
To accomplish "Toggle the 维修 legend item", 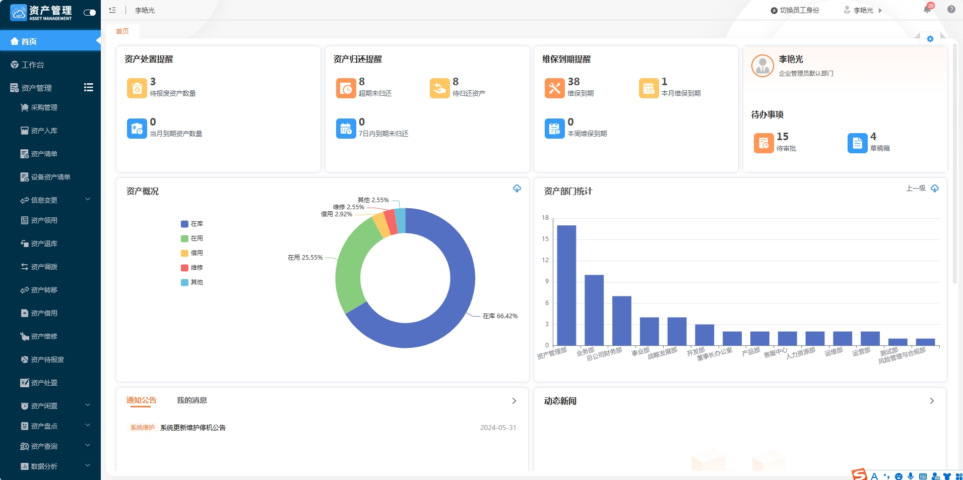I will 192,268.
